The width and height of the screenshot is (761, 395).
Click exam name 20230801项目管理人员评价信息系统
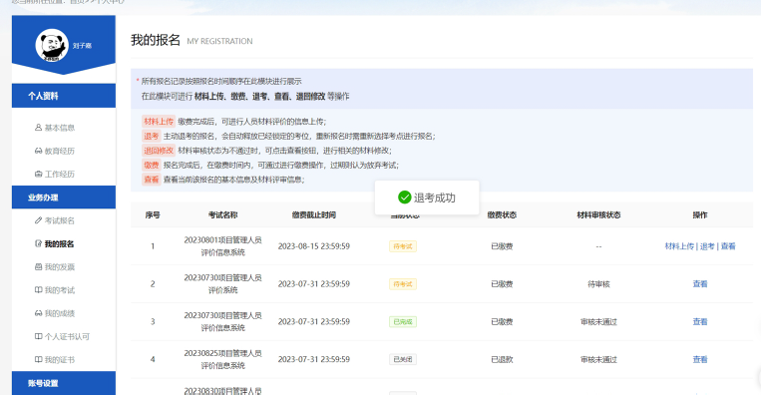222,246
